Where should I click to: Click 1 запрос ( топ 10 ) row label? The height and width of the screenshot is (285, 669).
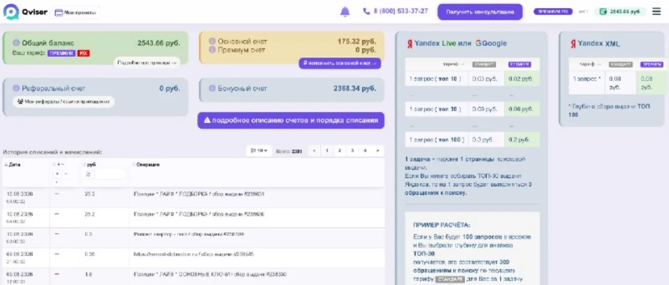(435, 79)
